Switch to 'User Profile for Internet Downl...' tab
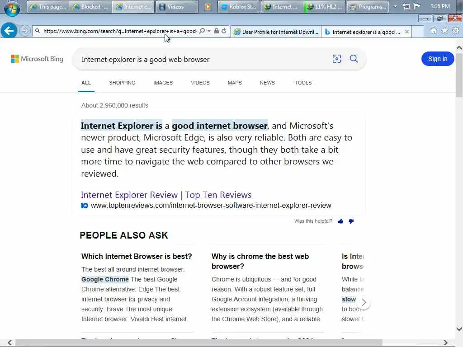Screen dimensions: 463x347 tap(276, 32)
